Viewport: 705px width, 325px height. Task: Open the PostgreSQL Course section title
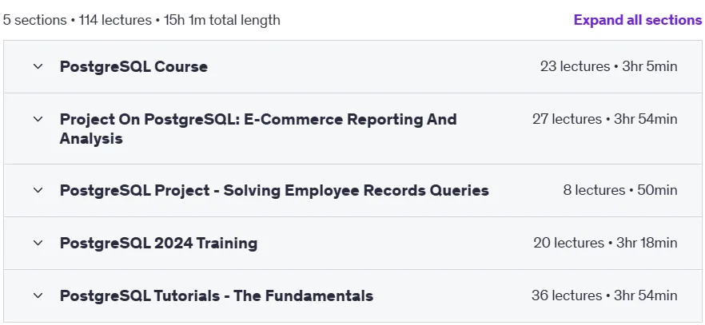tap(133, 66)
